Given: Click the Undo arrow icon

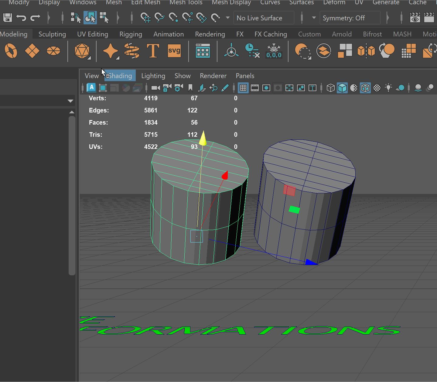Looking at the screenshot, I should (21, 18).
